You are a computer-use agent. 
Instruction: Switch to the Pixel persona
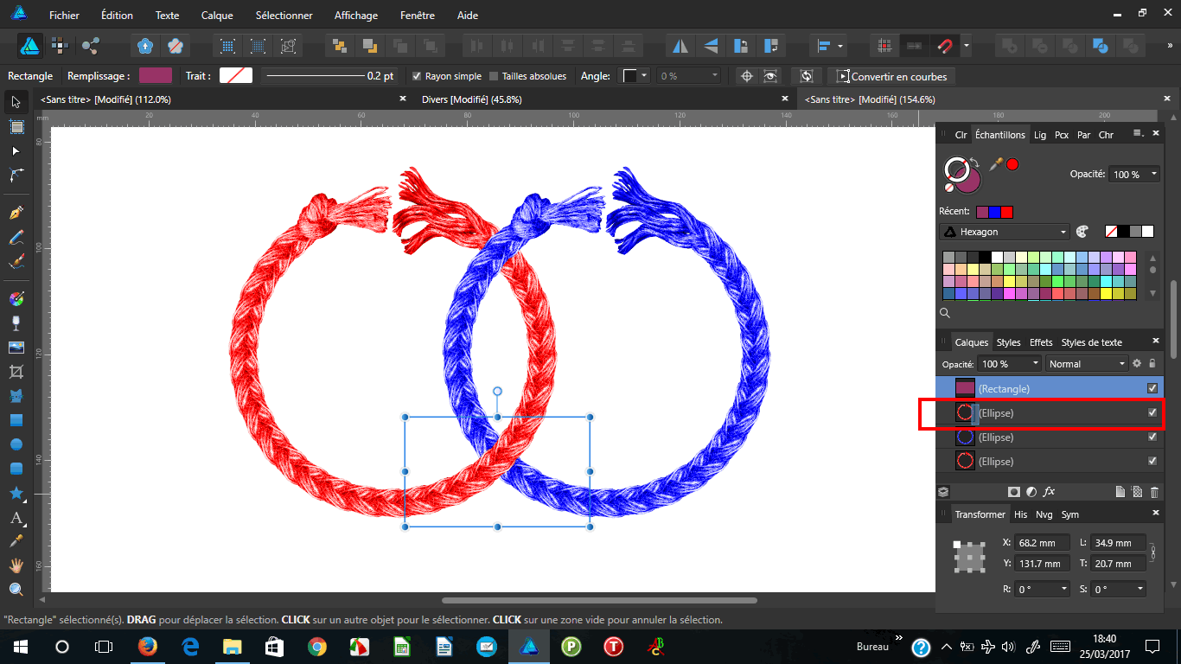coord(60,46)
